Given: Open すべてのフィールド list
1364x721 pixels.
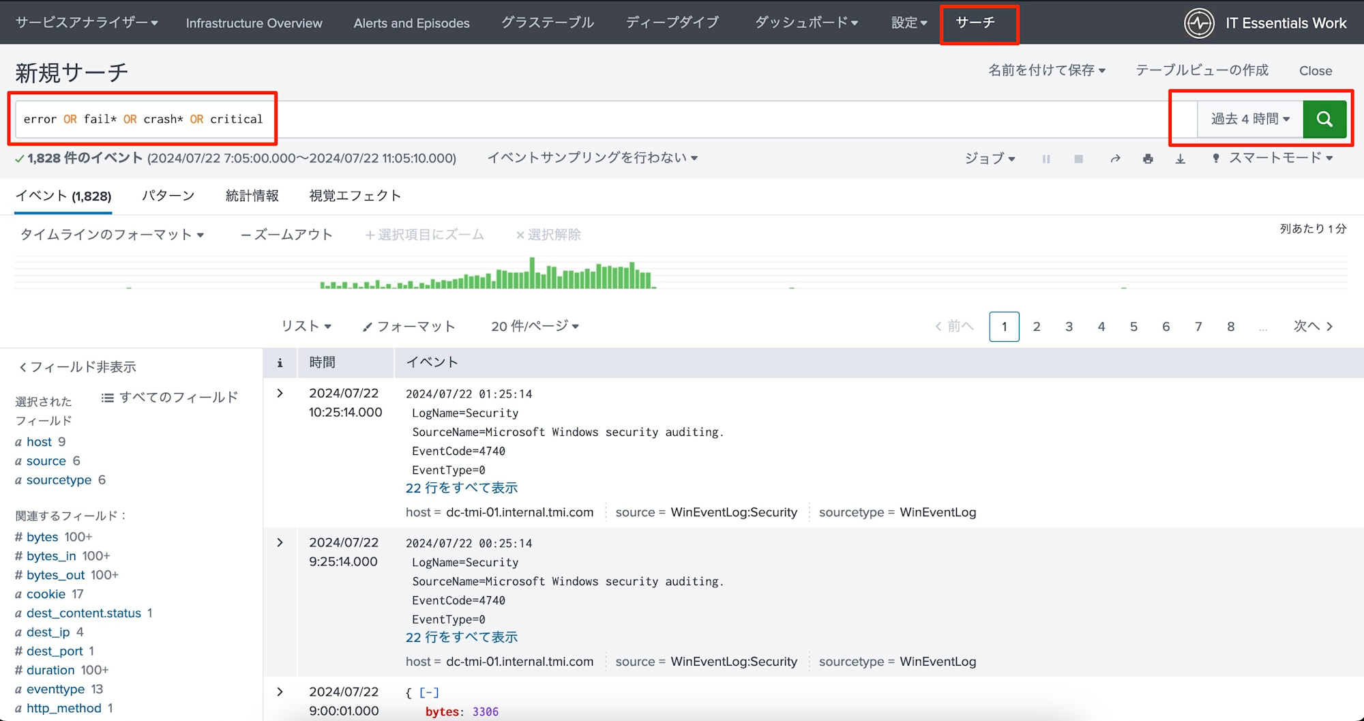Looking at the screenshot, I should pos(170,397).
